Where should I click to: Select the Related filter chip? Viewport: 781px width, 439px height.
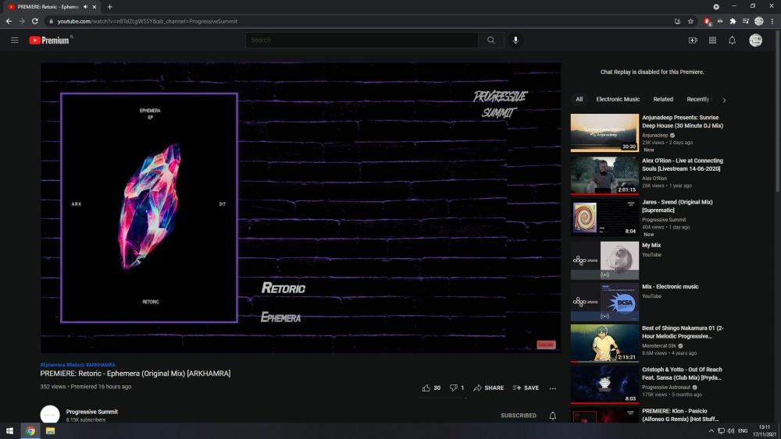[x=663, y=100]
